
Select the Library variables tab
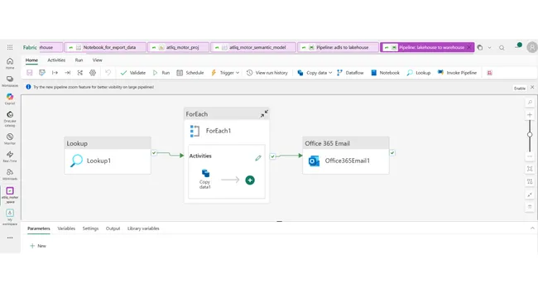(x=143, y=228)
